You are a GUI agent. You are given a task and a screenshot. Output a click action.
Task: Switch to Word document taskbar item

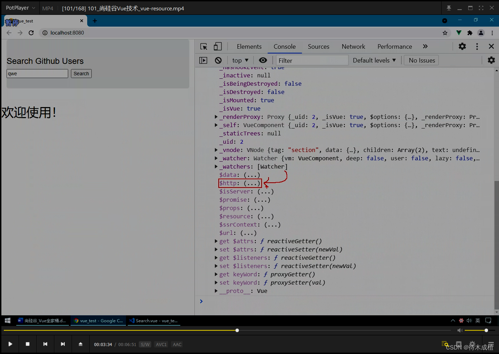point(42,320)
